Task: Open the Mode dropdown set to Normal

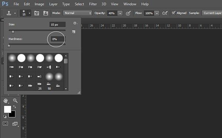Action: point(77,13)
